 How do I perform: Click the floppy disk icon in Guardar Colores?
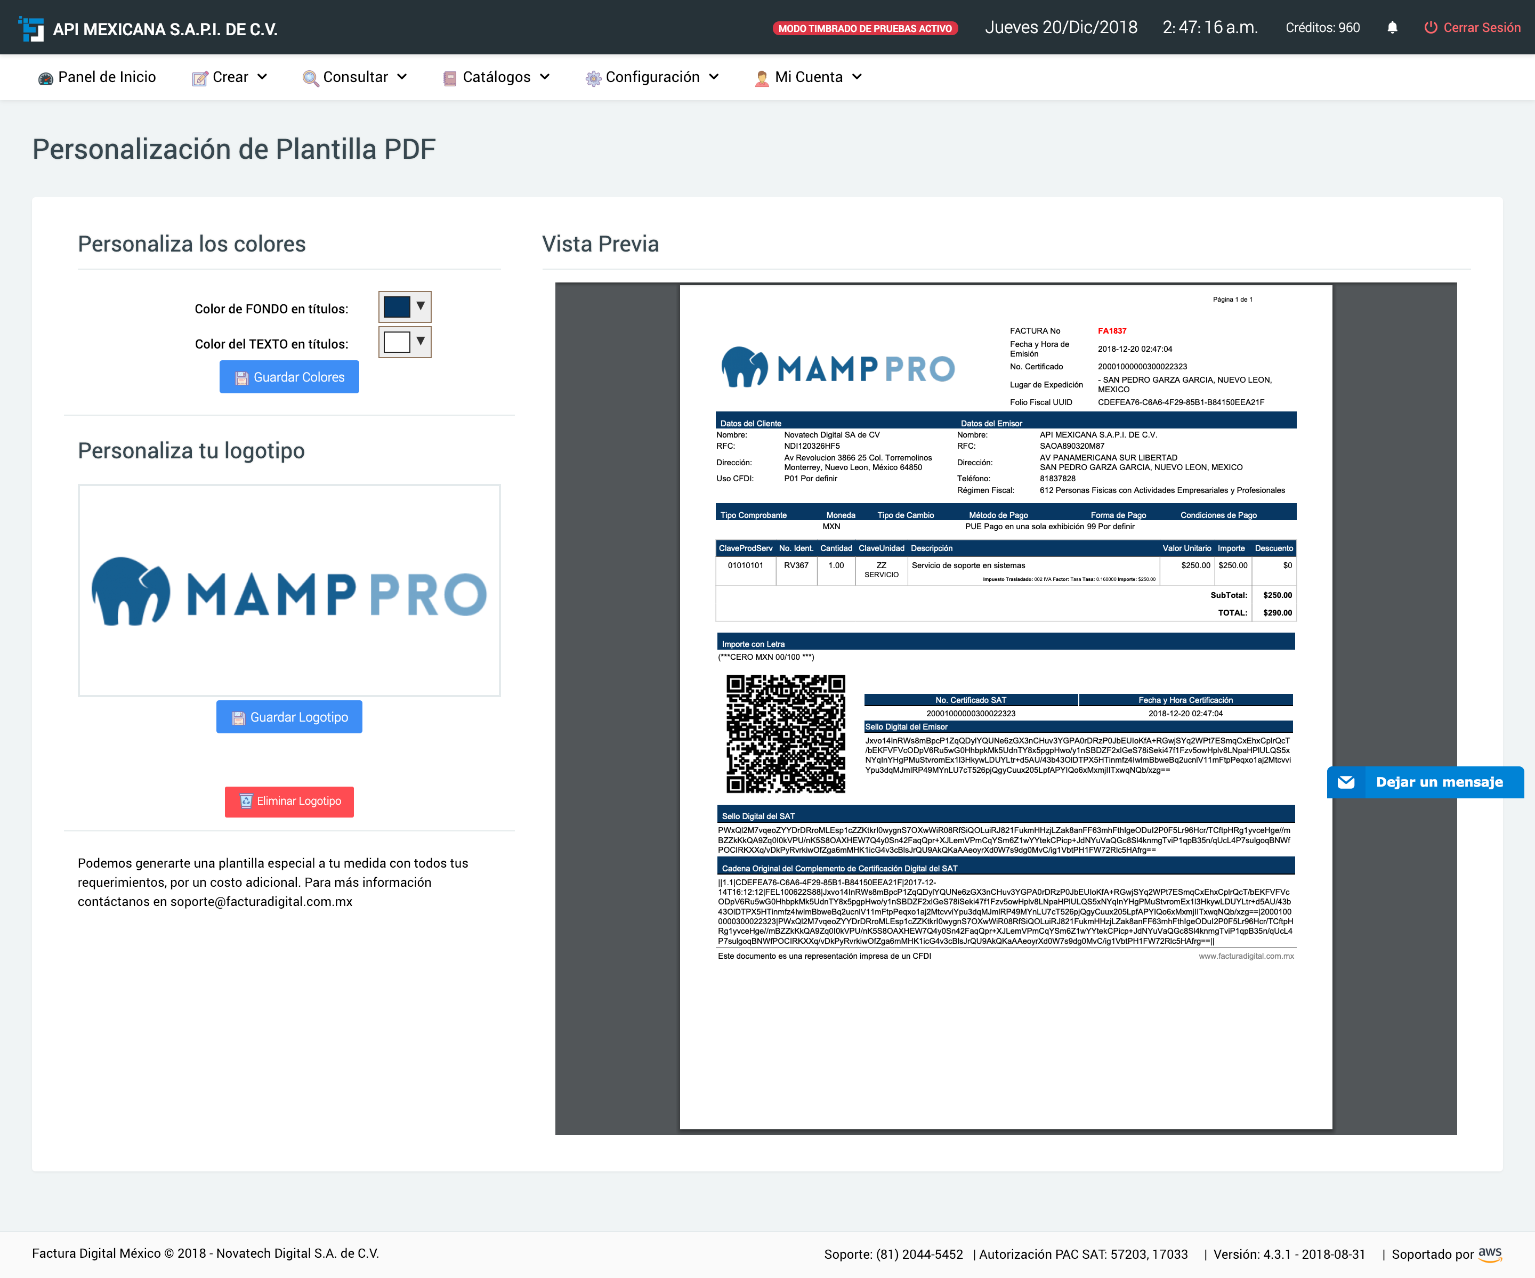click(241, 378)
